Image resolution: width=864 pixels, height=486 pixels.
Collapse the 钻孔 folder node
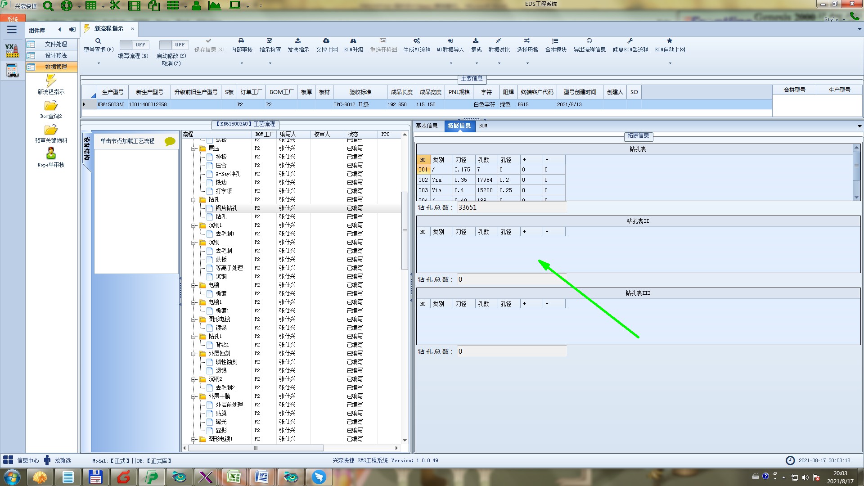[193, 200]
